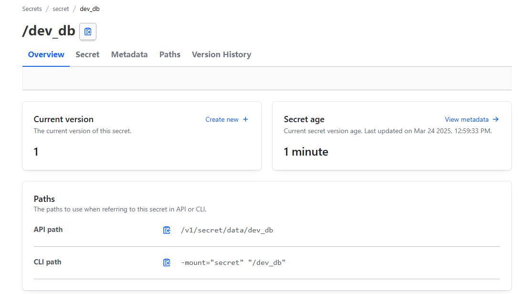Click the current version number 1
Image resolution: width=519 pixels, height=294 pixels.
coord(36,152)
